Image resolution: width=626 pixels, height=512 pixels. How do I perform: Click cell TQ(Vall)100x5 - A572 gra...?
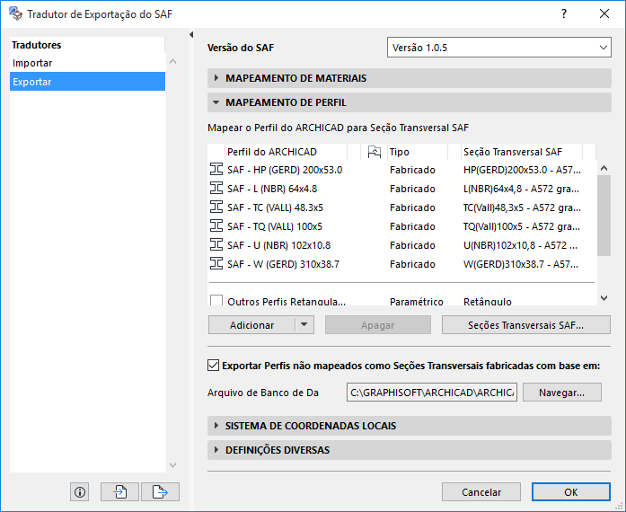click(x=522, y=226)
